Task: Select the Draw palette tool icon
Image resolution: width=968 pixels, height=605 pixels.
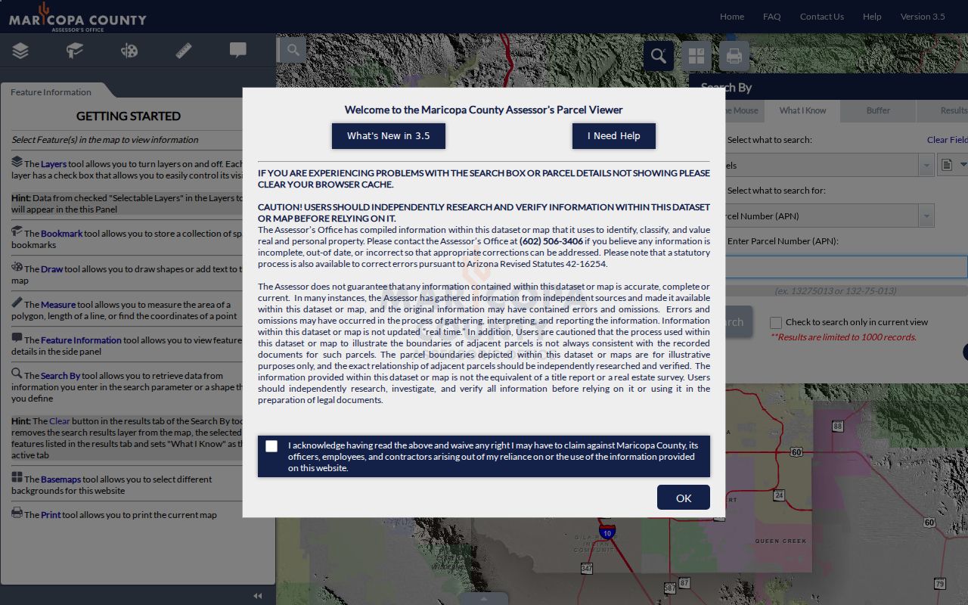Action: point(129,51)
